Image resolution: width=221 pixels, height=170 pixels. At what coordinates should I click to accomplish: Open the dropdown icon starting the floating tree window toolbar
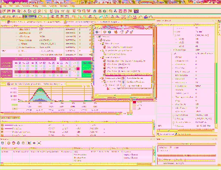tap(98, 32)
